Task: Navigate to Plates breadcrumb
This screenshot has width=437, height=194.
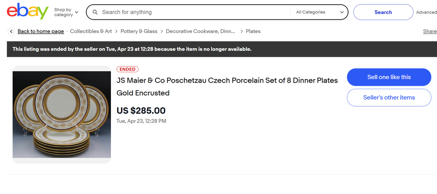Action: [x=253, y=31]
